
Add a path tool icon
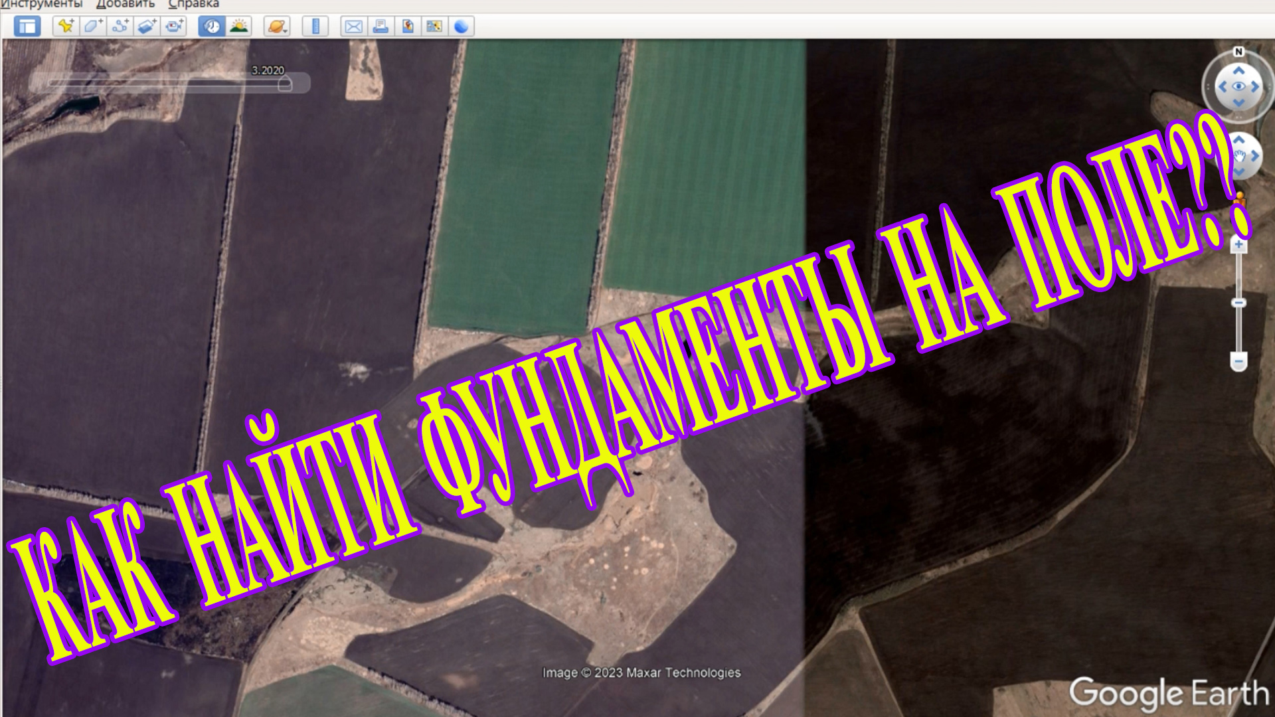tap(120, 27)
